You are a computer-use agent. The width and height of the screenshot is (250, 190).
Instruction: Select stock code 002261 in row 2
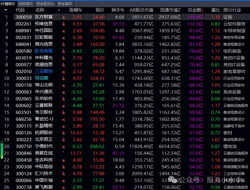coord(23,24)
